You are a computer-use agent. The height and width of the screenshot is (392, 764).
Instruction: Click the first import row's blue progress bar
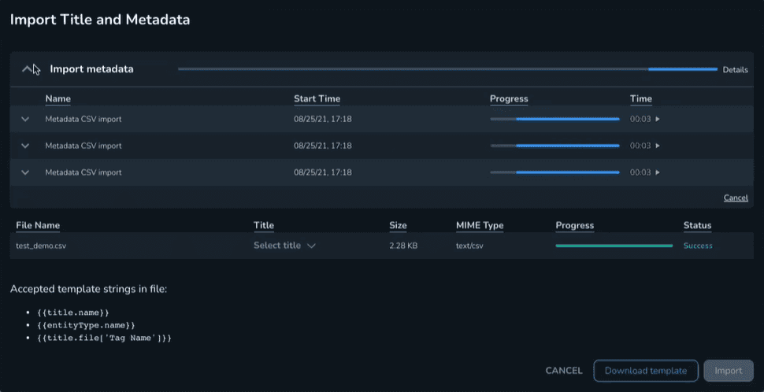554,119
